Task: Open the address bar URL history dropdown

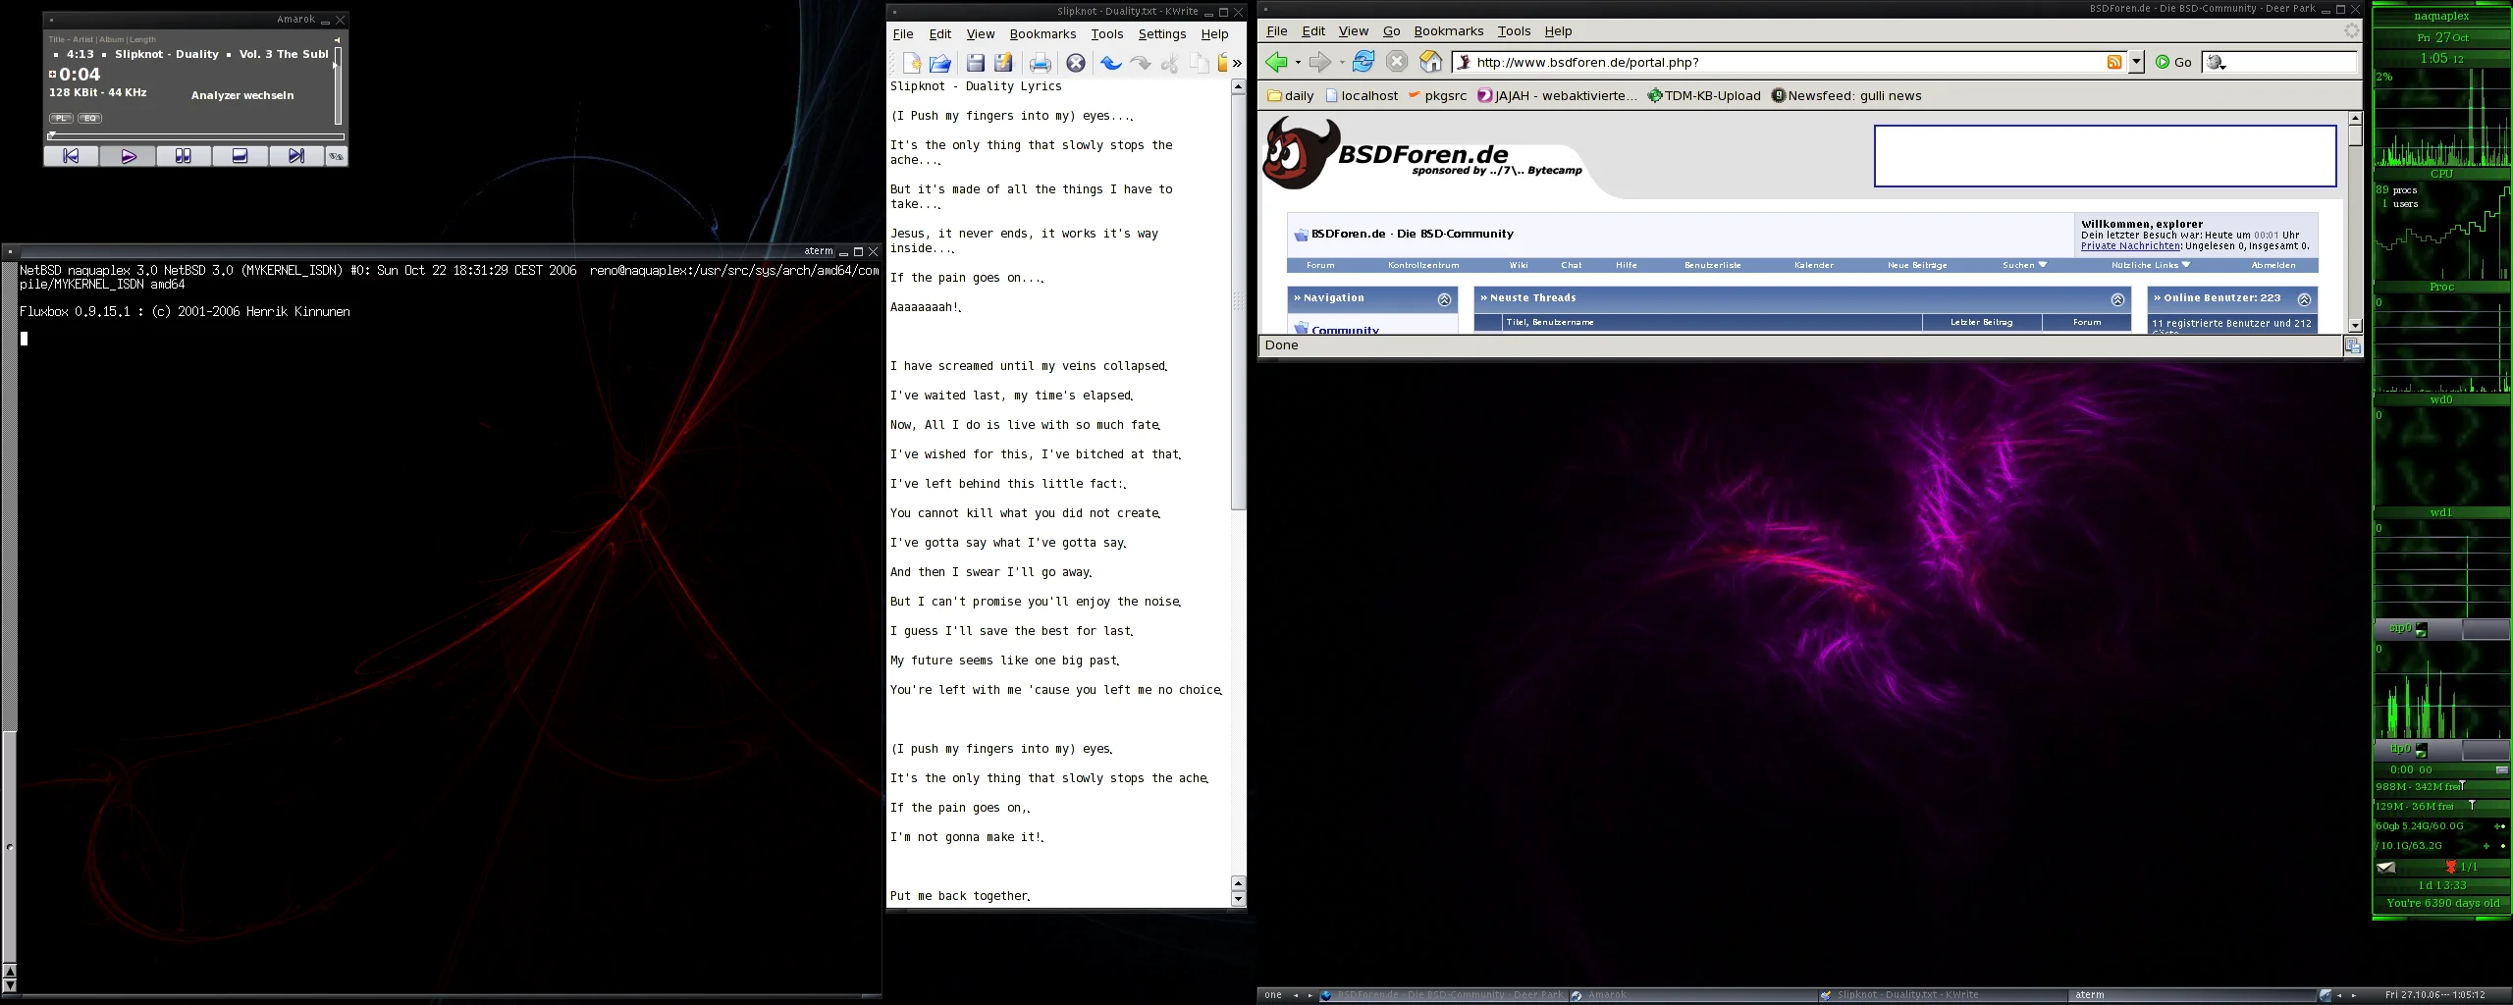Action: (x=2136, y=62)
